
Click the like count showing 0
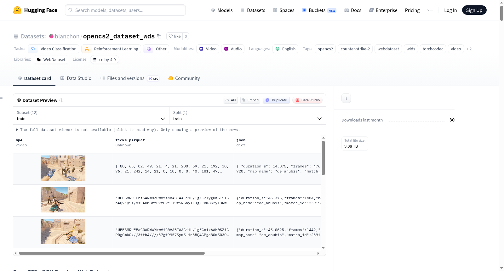point(186,36)
